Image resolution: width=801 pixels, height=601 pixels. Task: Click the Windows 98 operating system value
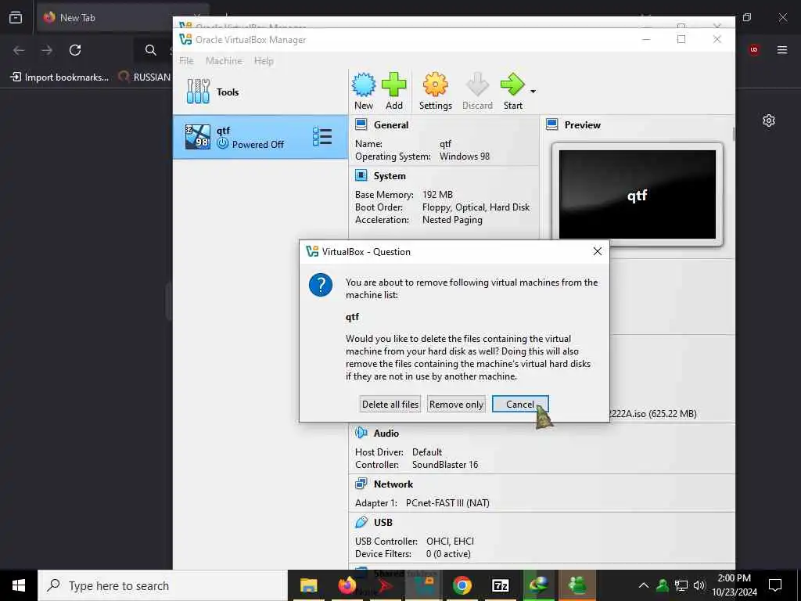click(x=465, y=157)
